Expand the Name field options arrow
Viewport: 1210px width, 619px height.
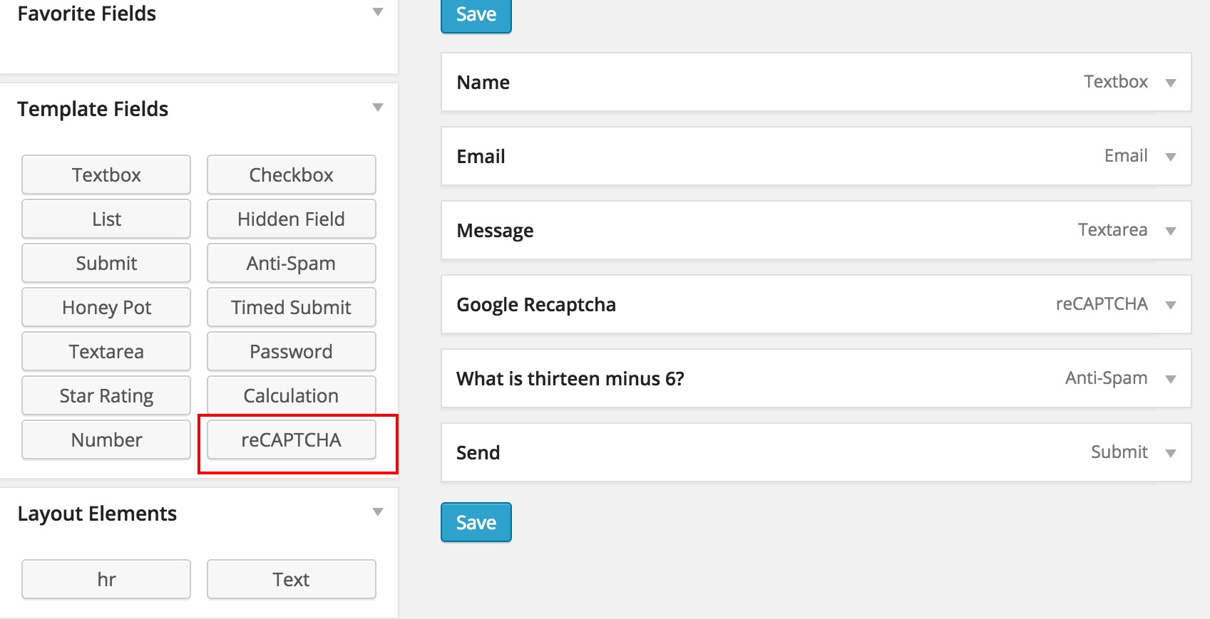coord(1170,83)
